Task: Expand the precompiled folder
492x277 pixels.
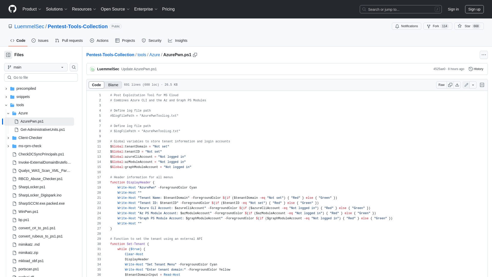Action: 6,88
